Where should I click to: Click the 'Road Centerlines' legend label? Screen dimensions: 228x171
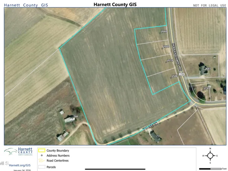(58, 161)
